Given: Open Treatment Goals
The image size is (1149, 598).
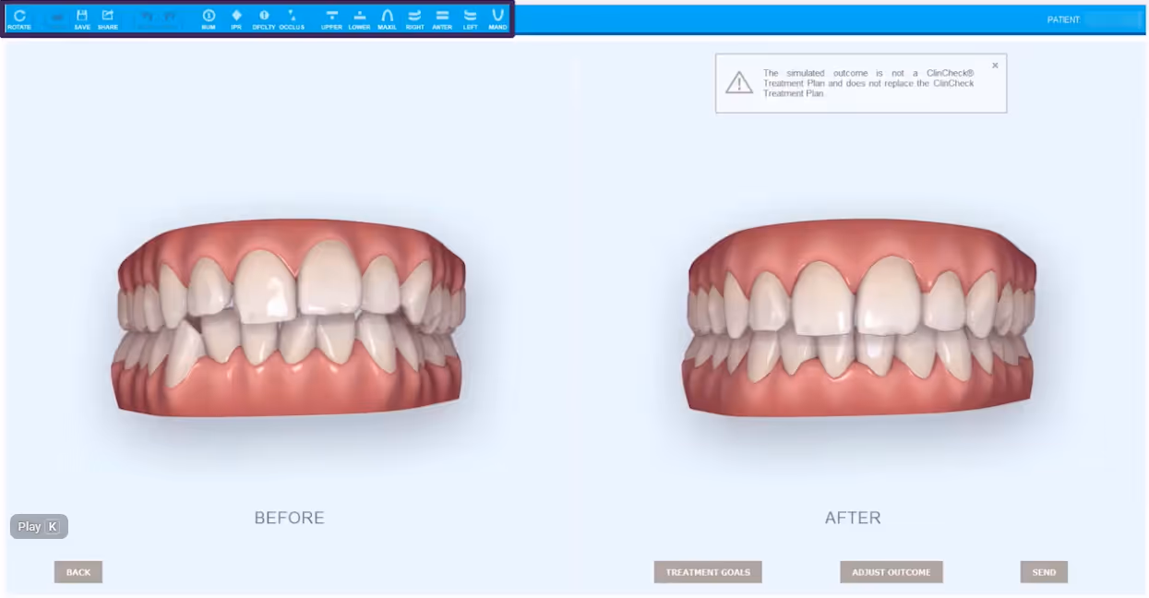Looking at the screenshot, I should click(x=708, y=572).
